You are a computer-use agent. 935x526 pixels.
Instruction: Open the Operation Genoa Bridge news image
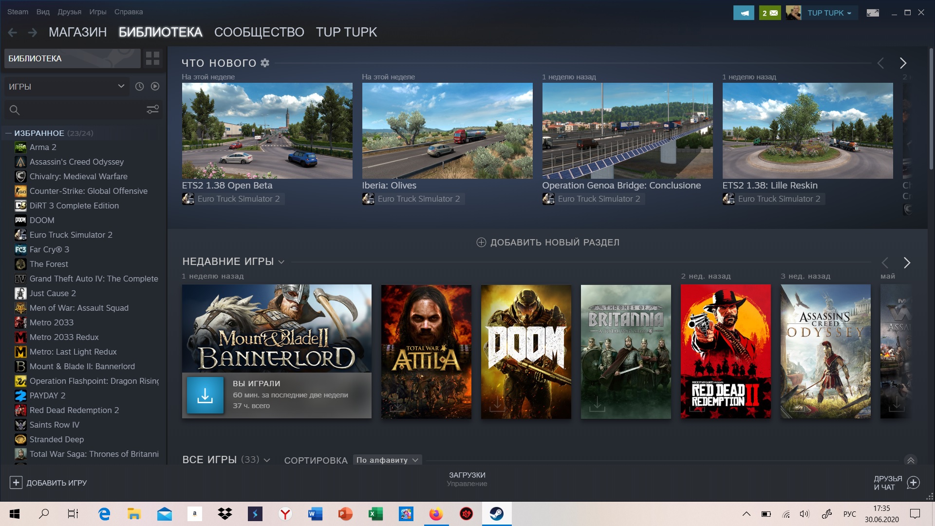coord(627,131)
